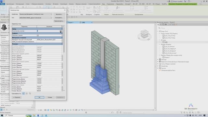Click the Копировать... duplicate button
The image size is (208, 117).
[x=59, y=18]
